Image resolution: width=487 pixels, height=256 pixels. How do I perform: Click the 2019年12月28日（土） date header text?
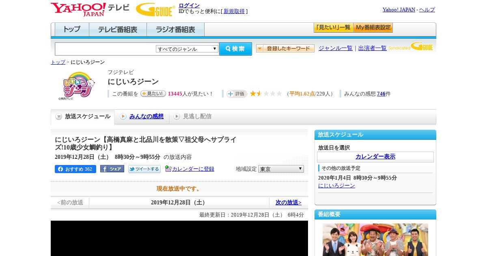[179, 202]
